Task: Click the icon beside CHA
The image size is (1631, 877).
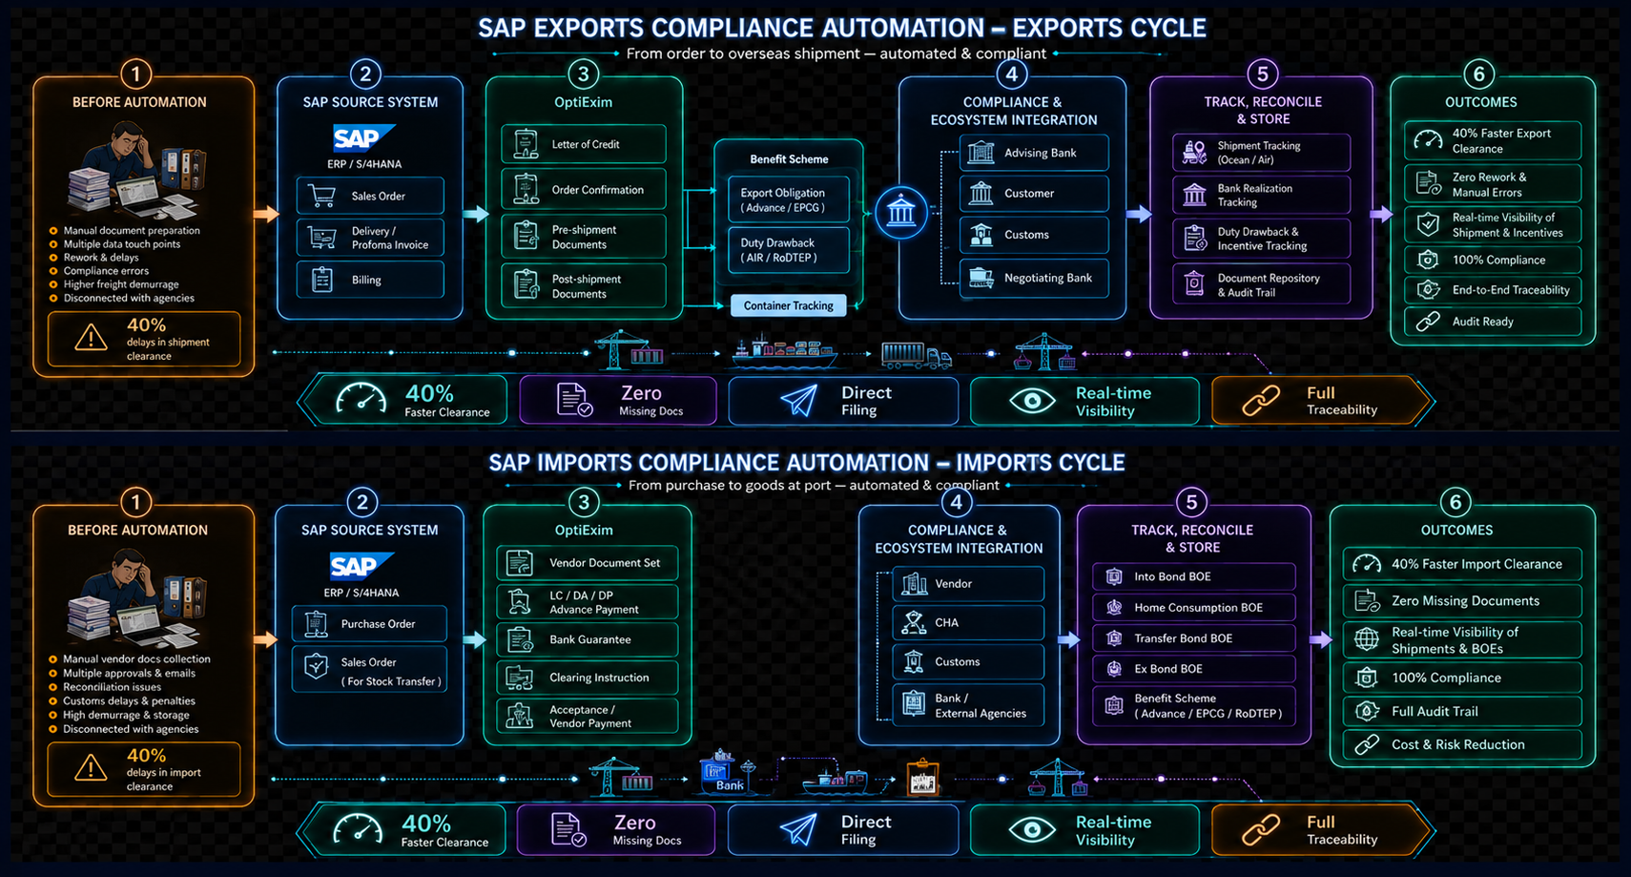Action: click(x=914, y=622)
